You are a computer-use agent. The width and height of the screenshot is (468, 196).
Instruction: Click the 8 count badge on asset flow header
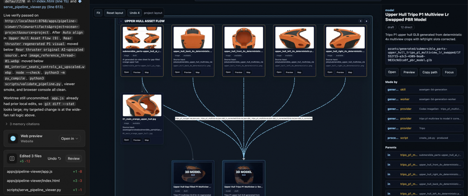click(x=361, y=21)
